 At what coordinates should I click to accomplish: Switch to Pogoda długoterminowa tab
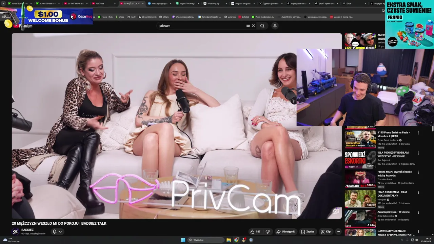242,3
